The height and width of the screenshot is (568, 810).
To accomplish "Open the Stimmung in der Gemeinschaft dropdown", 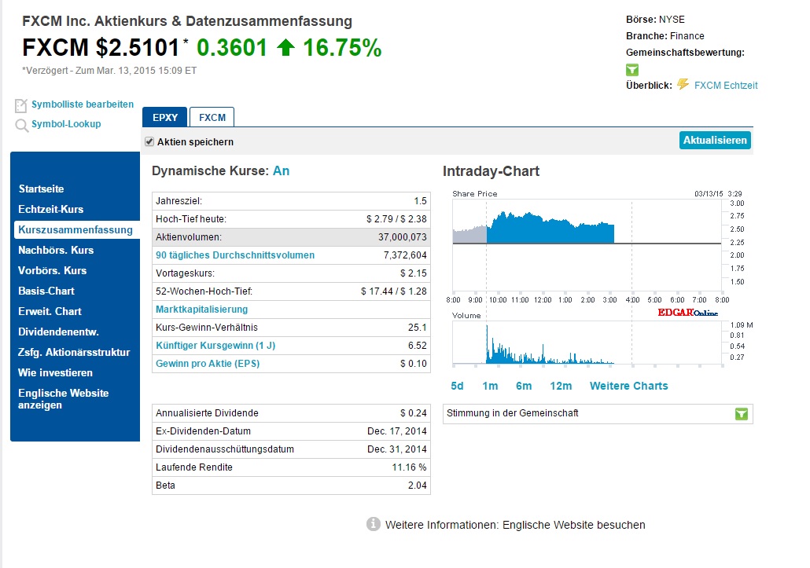I will [x=740, y=414].
